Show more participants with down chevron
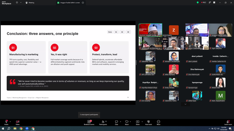 [x=185, y=104]
